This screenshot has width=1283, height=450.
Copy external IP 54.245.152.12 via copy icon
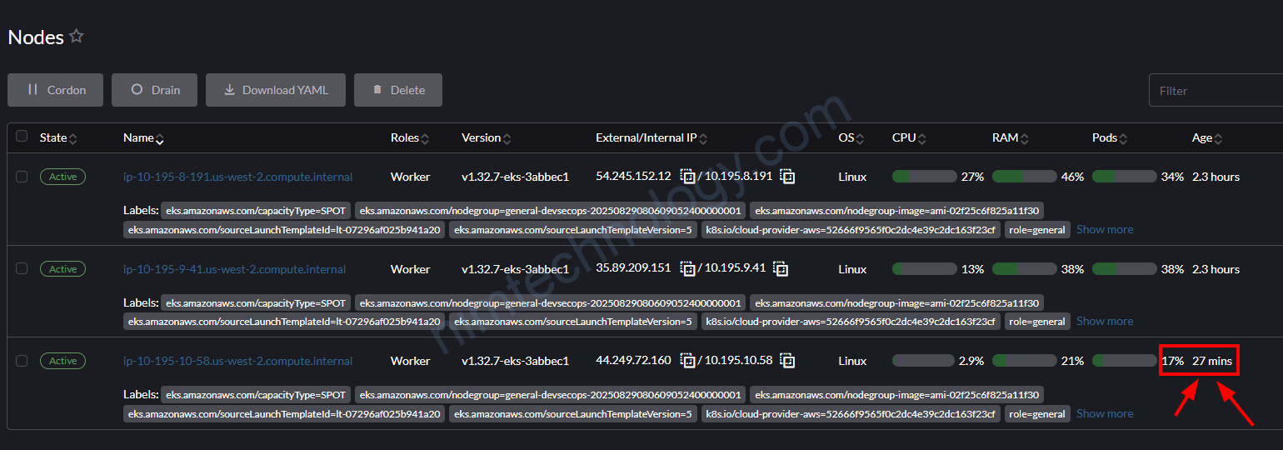coord(687,177)
